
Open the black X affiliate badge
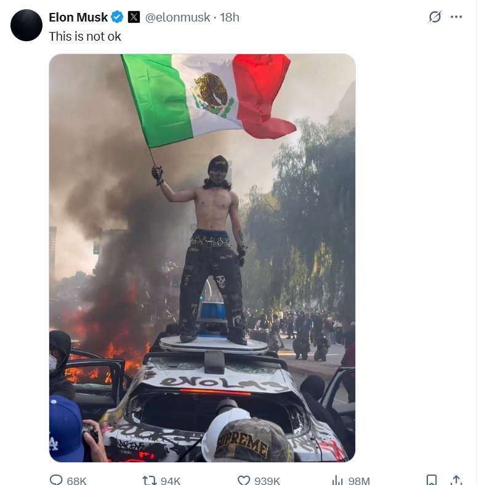coord(134,17)
